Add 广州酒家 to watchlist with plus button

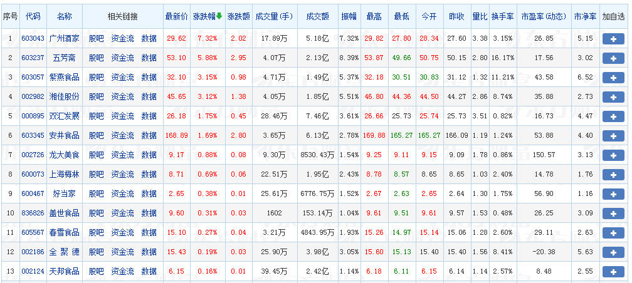point(613,39)
